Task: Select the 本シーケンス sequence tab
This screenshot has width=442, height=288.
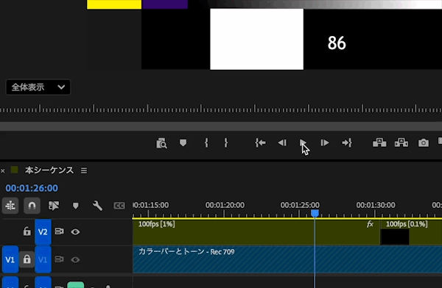Action: [x=49, y=170]
